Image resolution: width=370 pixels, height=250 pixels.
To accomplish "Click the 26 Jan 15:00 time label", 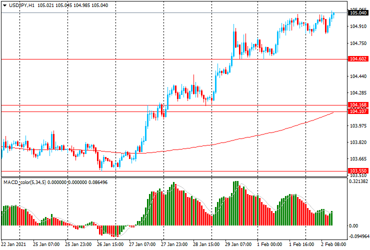I will [x=110, y=244].
